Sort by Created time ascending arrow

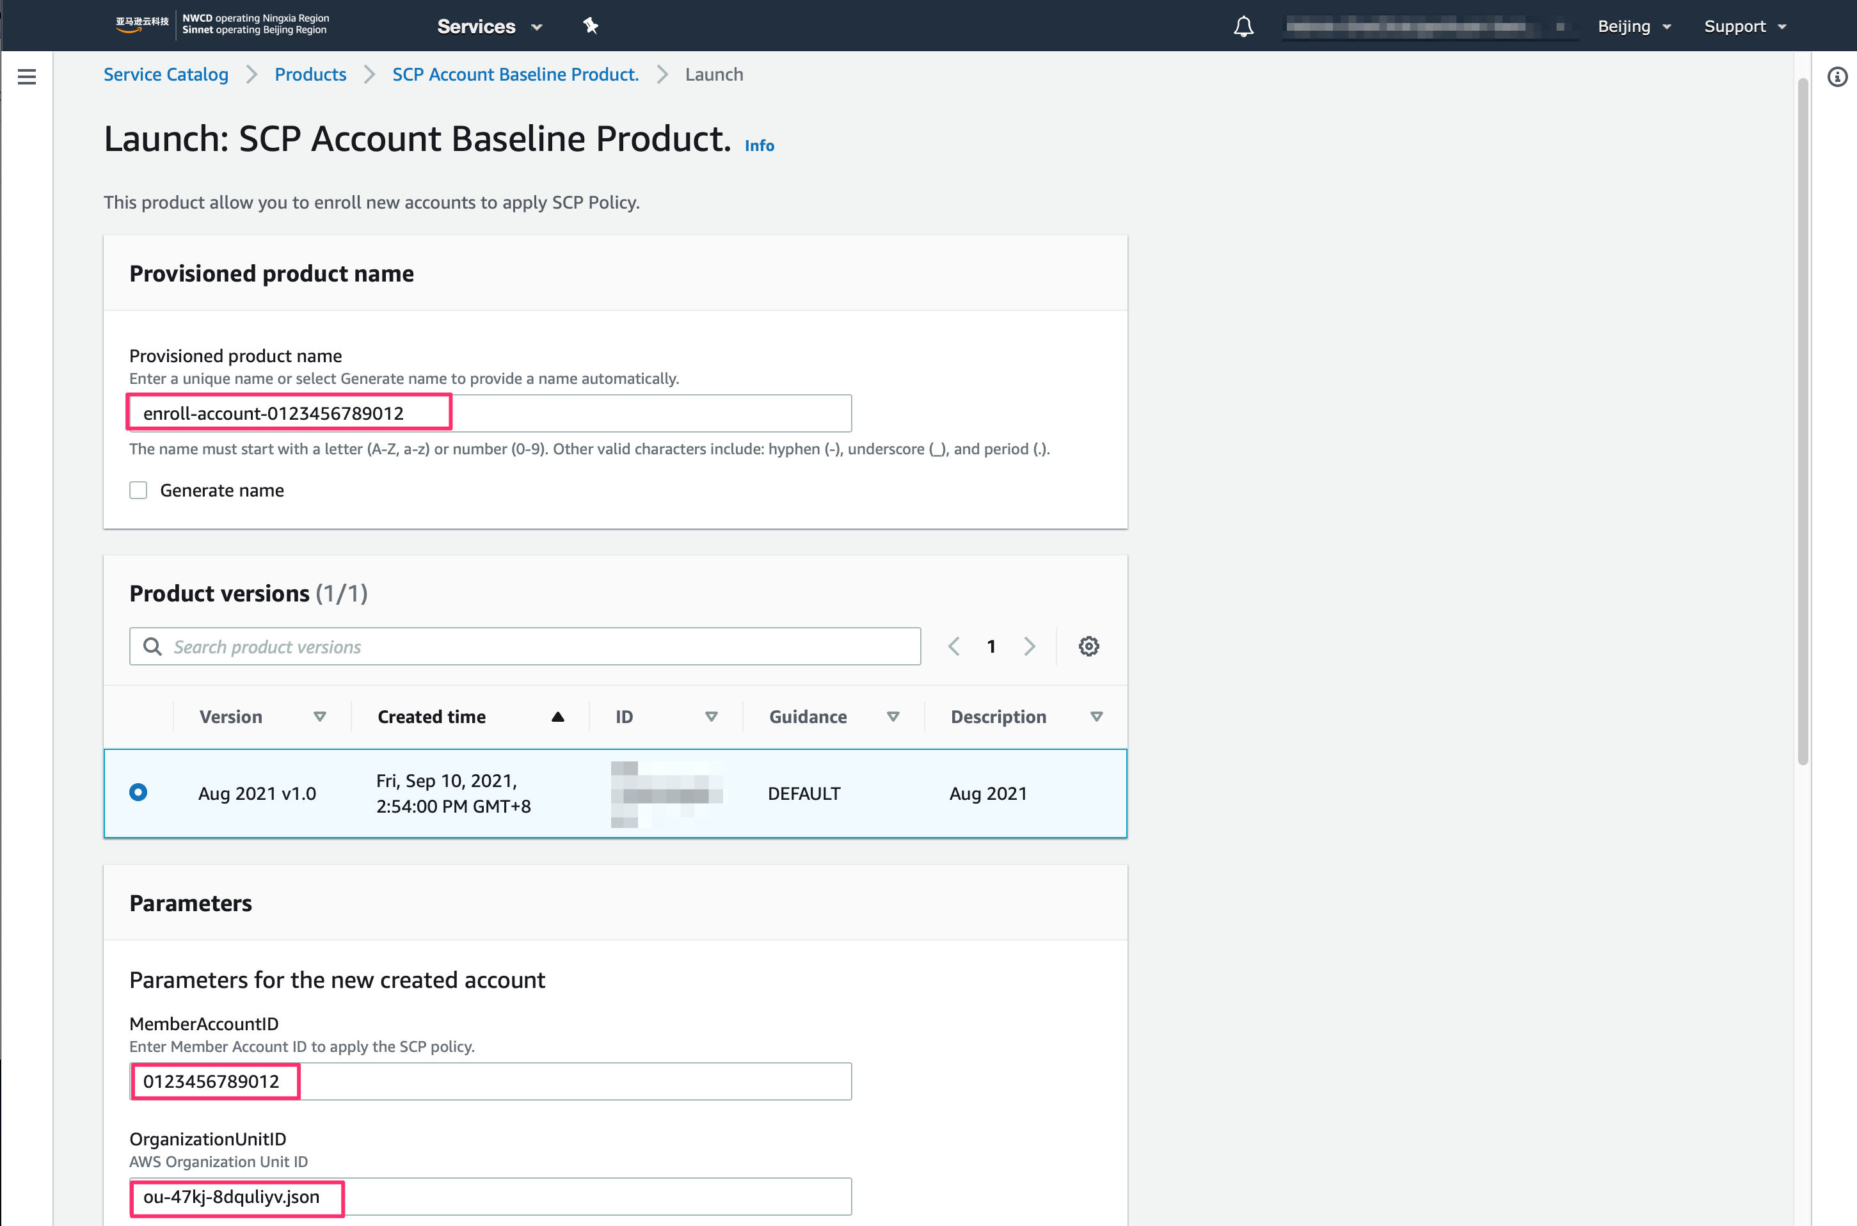(x=557, y=717)
